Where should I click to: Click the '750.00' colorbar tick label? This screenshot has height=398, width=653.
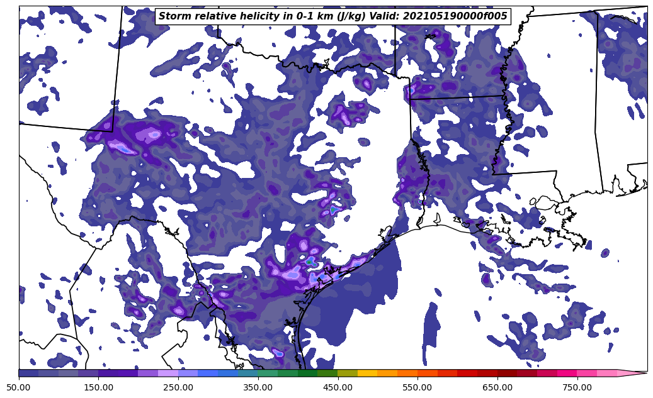click(x=577, y=387)
